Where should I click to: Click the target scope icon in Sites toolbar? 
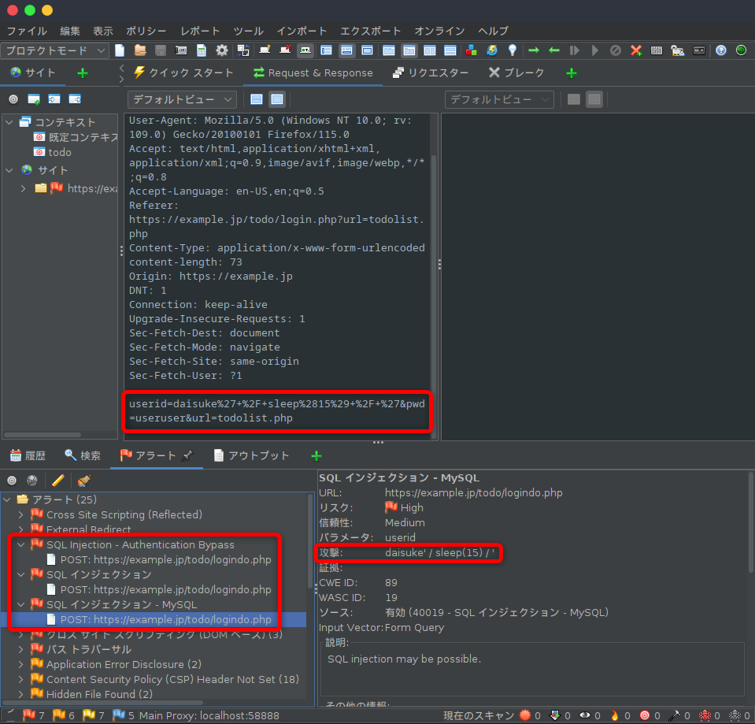pyautogui.click(x=13, y=99)
